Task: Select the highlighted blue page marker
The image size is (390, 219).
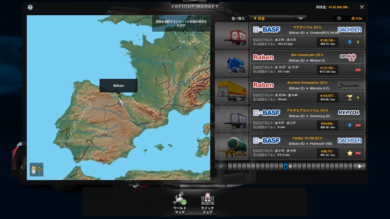Action: point(285,166)
